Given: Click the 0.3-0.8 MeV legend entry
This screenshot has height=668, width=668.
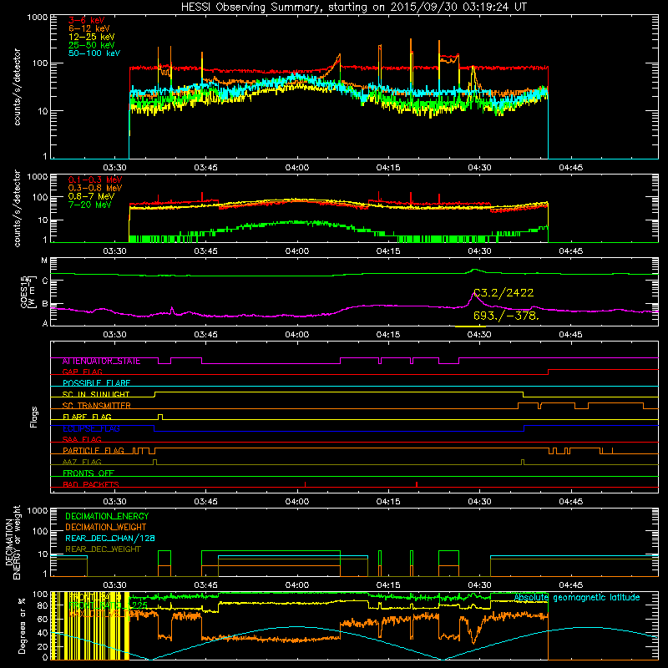Looking at the screenshot, I should pos(95,188).
